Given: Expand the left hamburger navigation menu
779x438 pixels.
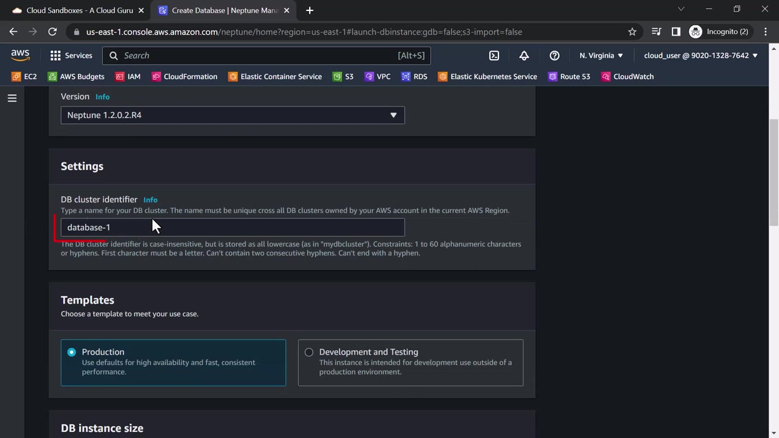Looking at the screenshot, I should tap(12, 98).
